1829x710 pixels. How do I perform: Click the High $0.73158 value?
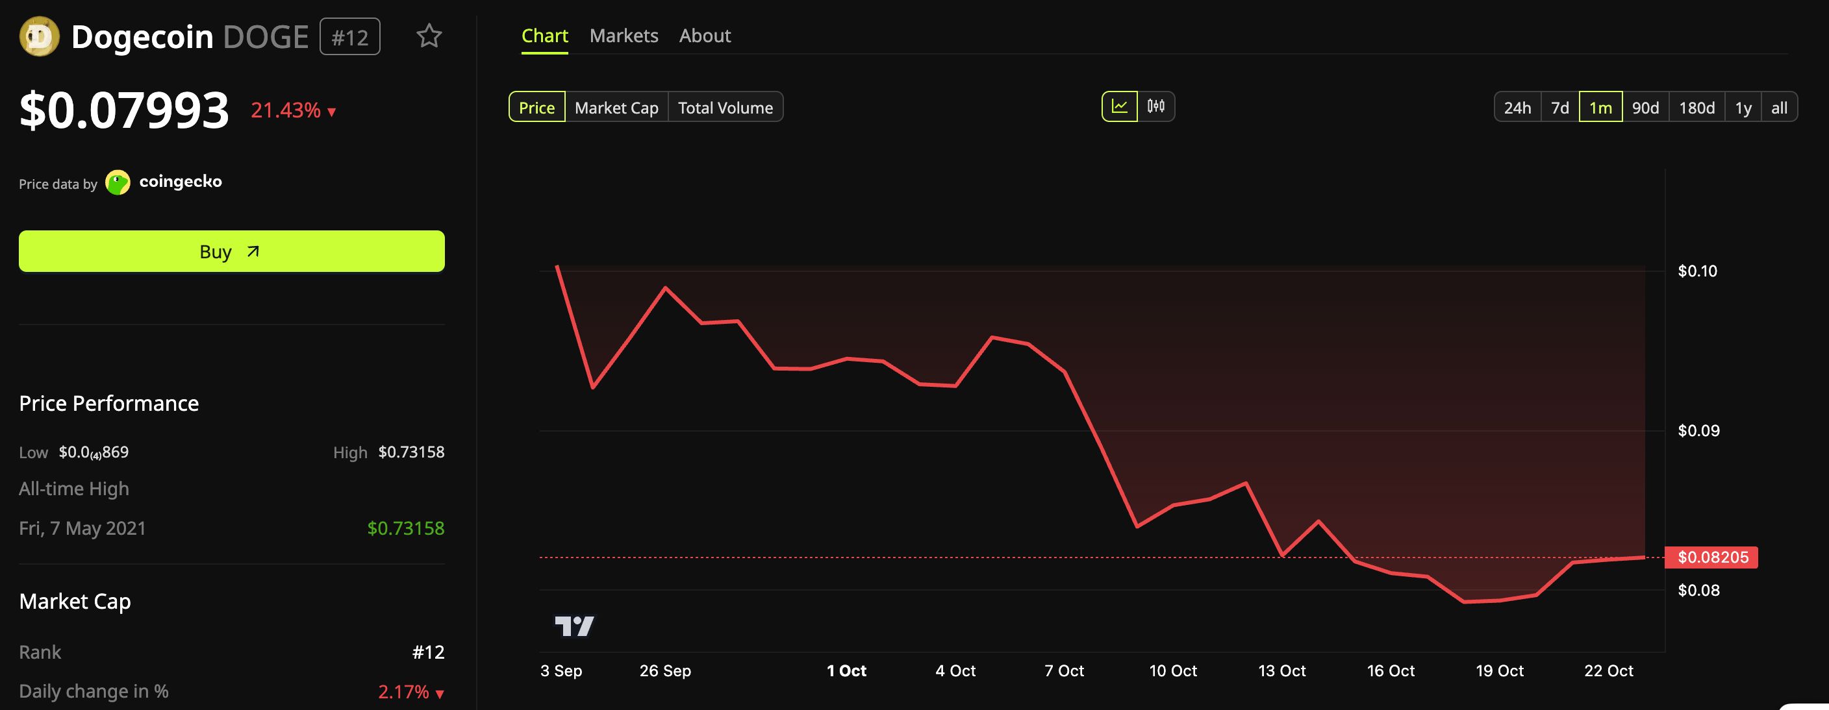[411, 452]
